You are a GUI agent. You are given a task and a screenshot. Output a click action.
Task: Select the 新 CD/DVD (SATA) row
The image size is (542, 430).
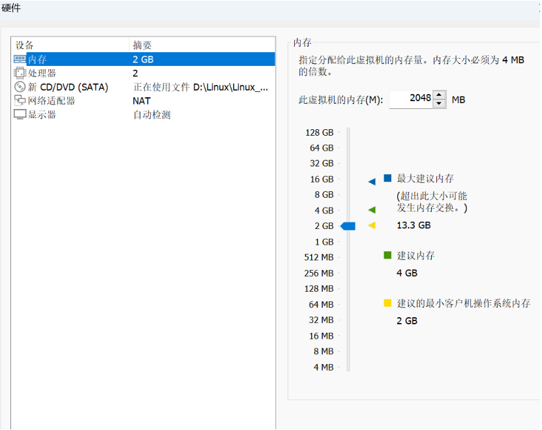point(143,87)
